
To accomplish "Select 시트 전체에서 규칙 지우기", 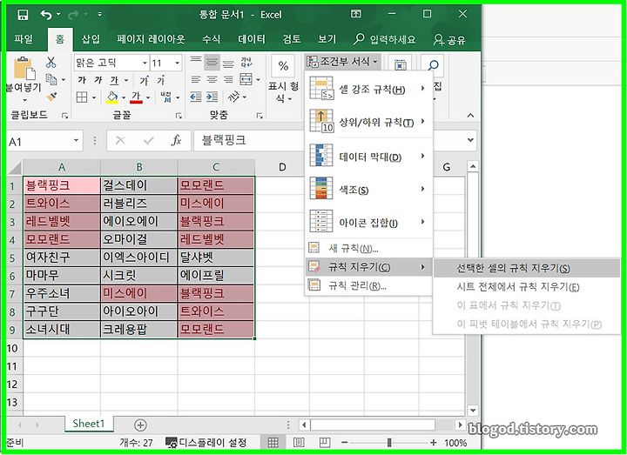I will tap(527, 287).
